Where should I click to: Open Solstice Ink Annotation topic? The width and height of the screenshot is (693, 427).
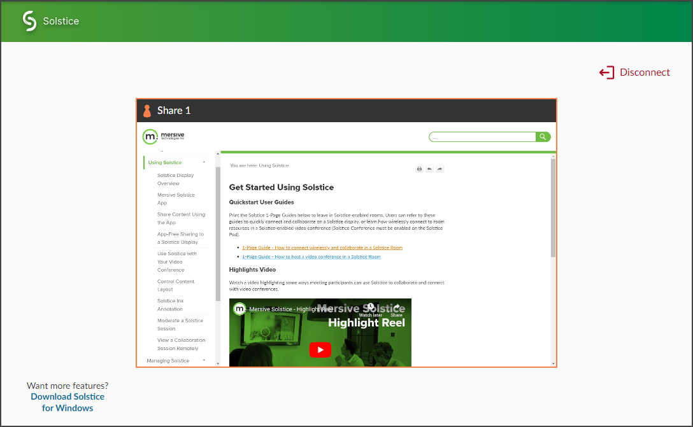click(170, 305)
